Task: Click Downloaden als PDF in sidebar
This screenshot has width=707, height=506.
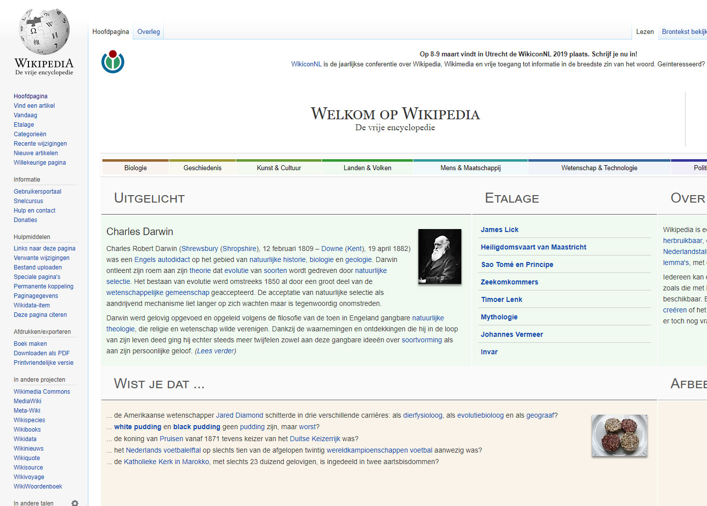Action: [41, 353]
